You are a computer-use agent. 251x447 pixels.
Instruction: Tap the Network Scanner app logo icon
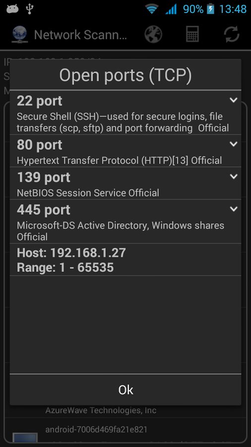(19, 34)
